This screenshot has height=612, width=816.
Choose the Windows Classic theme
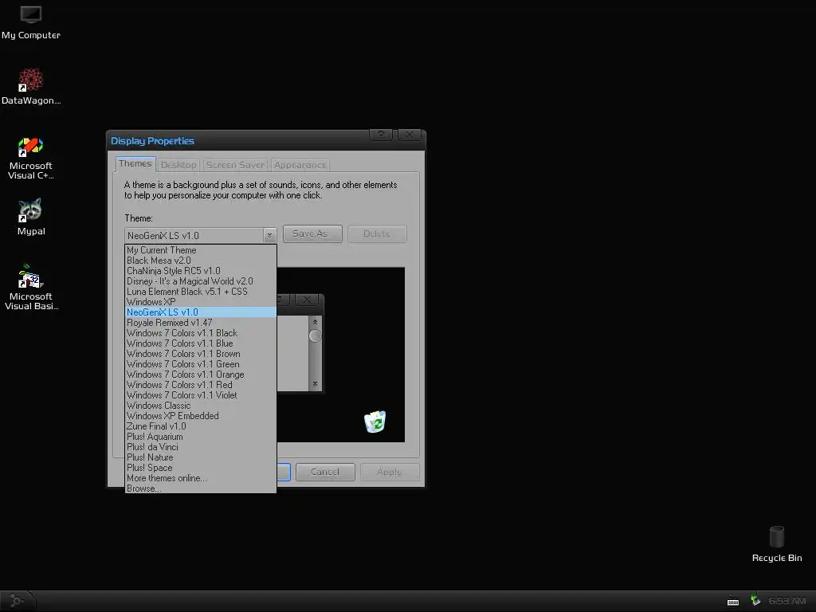point(200,406)
